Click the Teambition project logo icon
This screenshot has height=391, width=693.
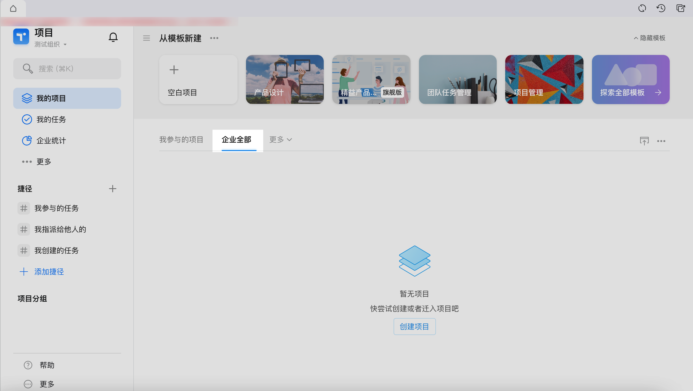point(21,36)
